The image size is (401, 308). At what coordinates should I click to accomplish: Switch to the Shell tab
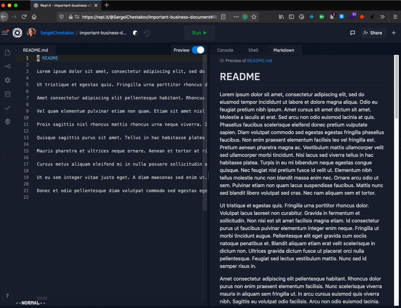coord(253,50)
